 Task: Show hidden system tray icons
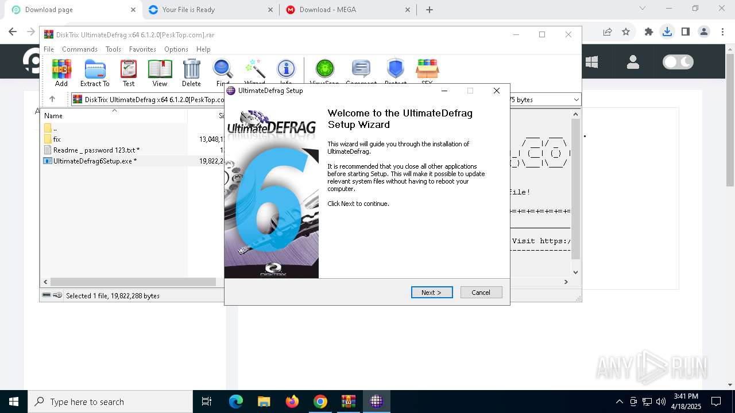click(619, 402)
